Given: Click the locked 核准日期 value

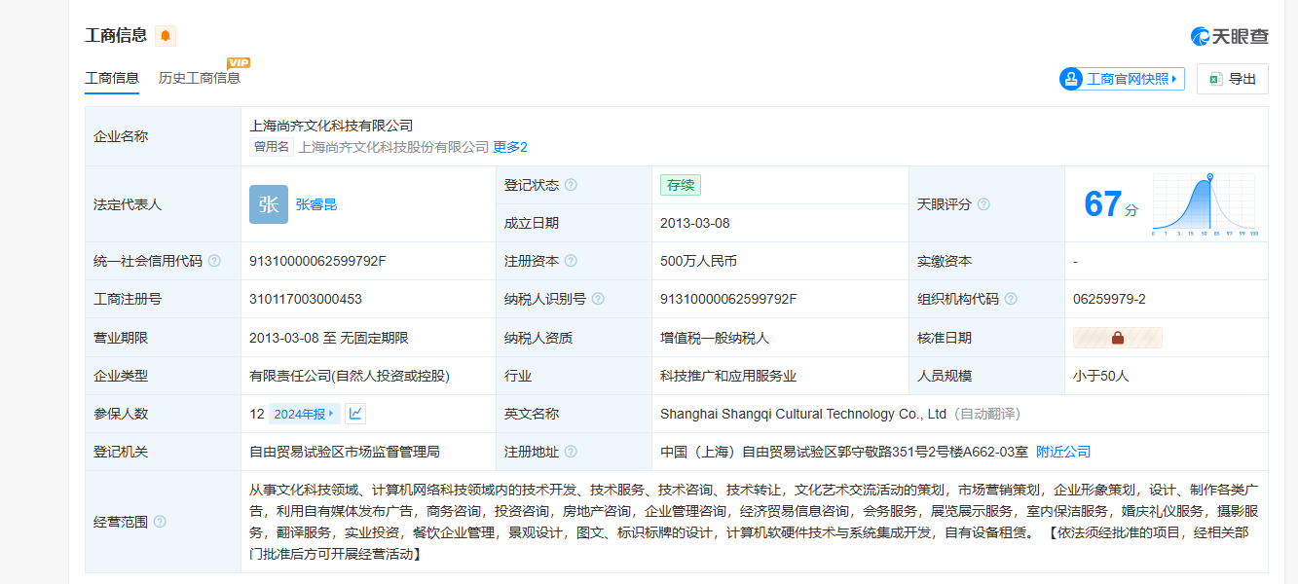Looking at the screenshot, I should [x=1118, y=338].
